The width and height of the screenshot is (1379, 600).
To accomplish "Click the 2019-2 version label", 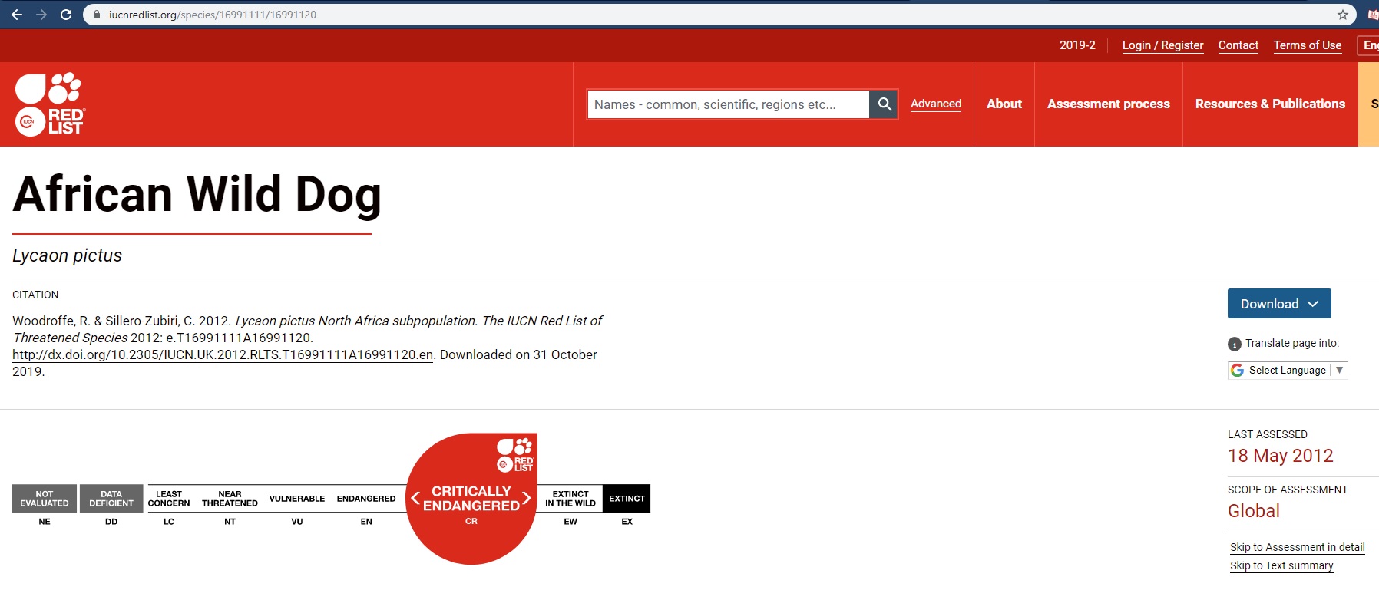I will [1077, 45].
